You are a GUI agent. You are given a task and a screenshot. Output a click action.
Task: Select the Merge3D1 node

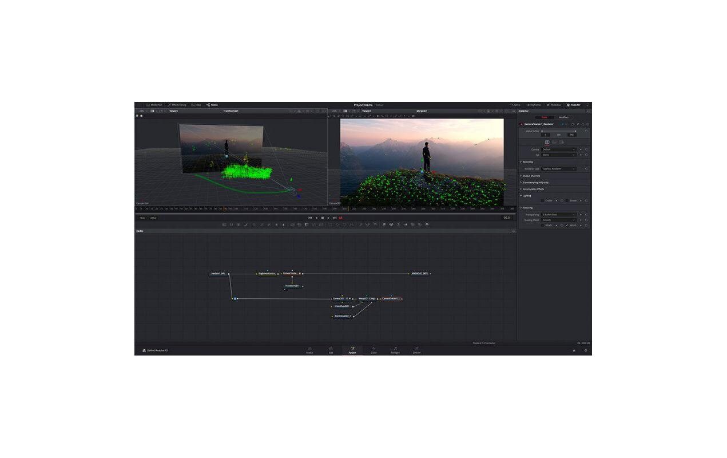click(366, 298)
